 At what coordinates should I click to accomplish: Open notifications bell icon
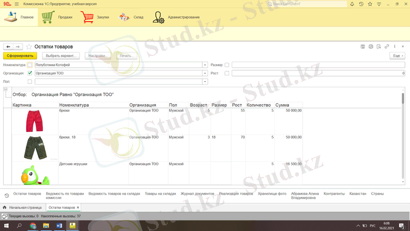[x=352, y=4]
